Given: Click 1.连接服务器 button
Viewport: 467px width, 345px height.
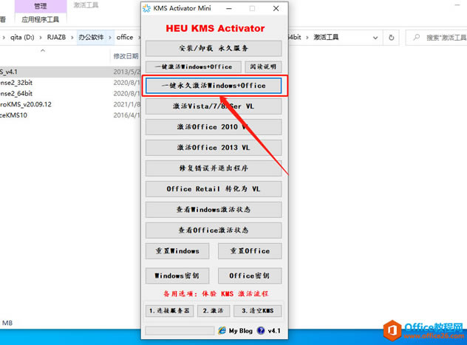Looking at the screenshot, I should click(169, 311).
